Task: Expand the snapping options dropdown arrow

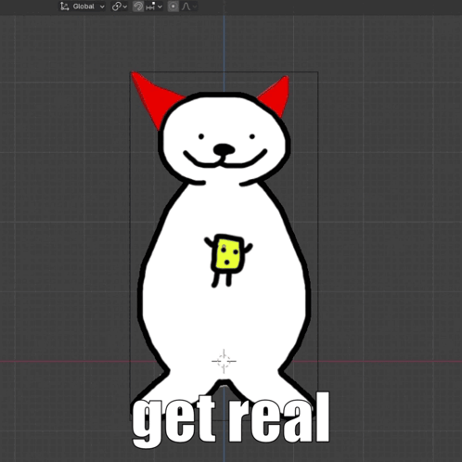Action: click(x=160, y=6)
